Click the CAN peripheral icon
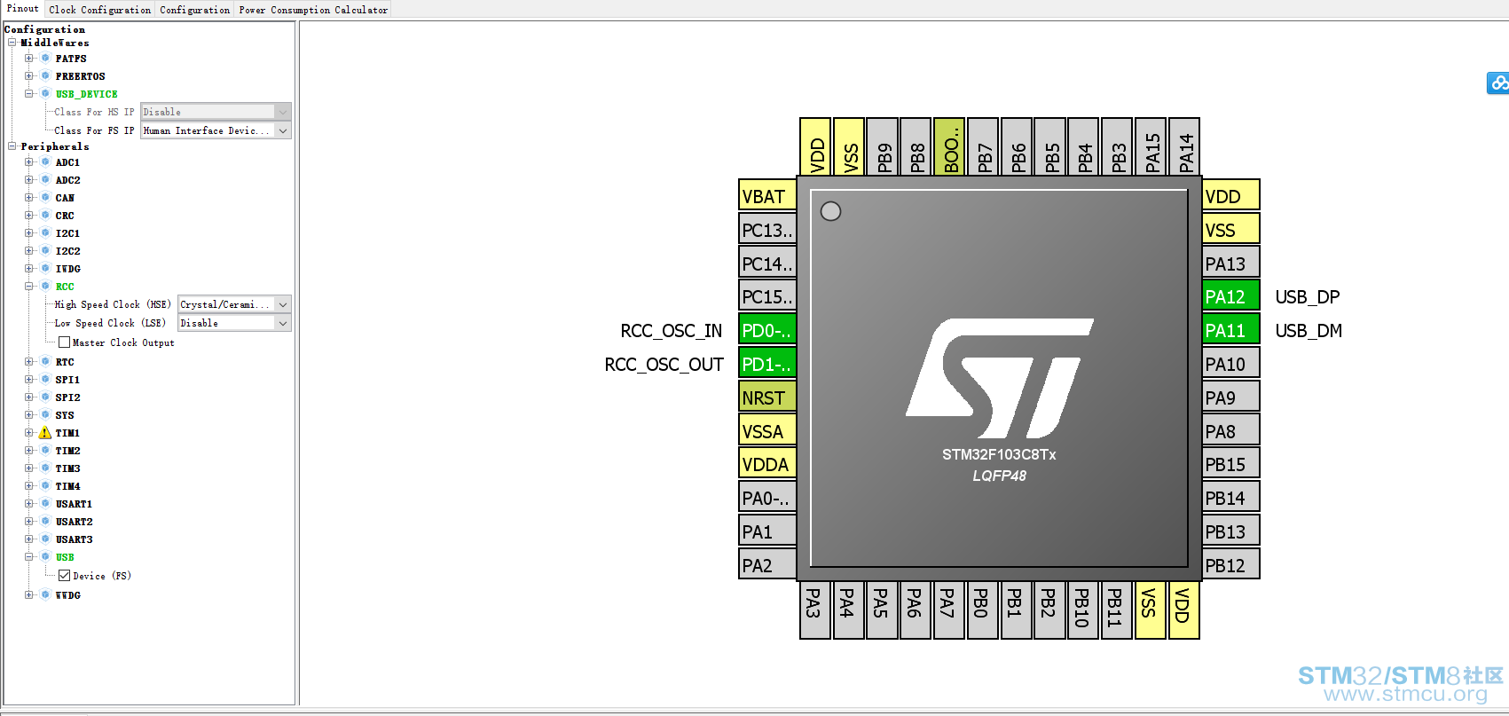The width and height of the screenshot is (1509, 716). (45, 198)
